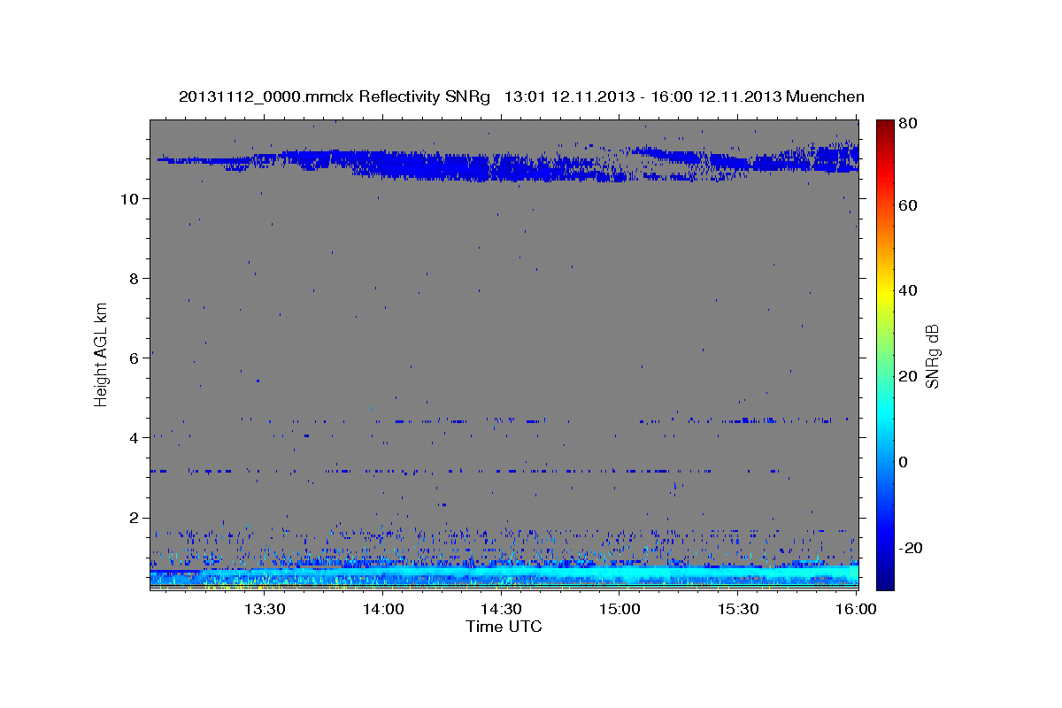1062x708 pixels.
Task: Click the plot title starting with 20131112_0000.mmclx
Action: point(521,96)
